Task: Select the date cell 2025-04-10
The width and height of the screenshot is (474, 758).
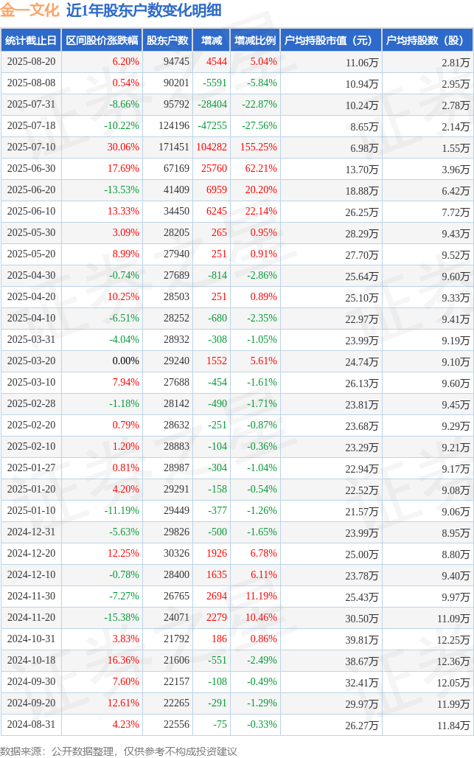Action: (32, 318)
